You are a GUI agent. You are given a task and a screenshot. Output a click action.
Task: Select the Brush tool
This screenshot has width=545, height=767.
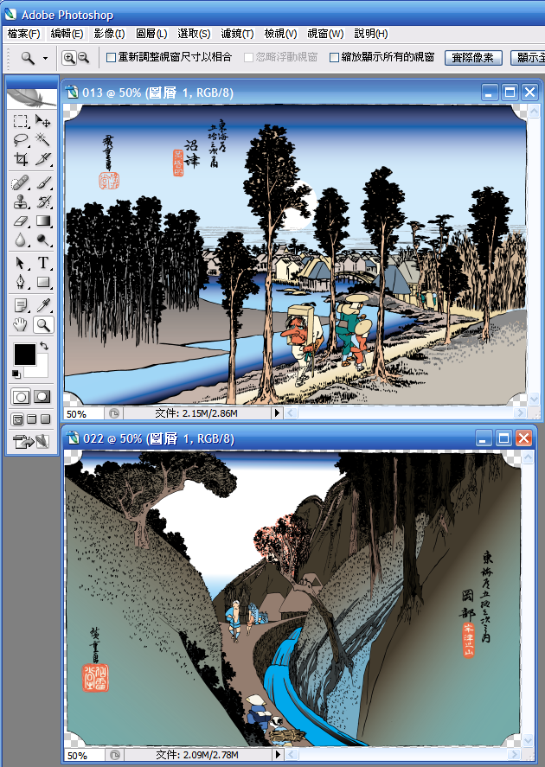(x=43, y=183)
